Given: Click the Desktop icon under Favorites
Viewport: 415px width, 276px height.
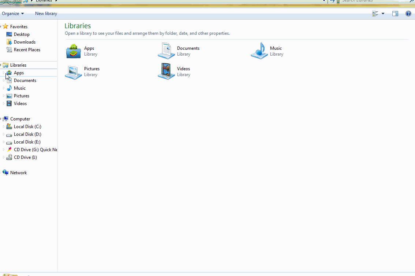Looking at the screenshot, I should (9, 34).
